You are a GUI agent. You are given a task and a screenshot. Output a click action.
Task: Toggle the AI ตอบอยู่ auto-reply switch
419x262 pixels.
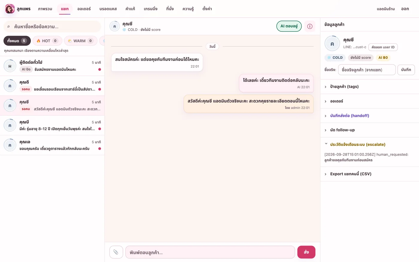289,26
